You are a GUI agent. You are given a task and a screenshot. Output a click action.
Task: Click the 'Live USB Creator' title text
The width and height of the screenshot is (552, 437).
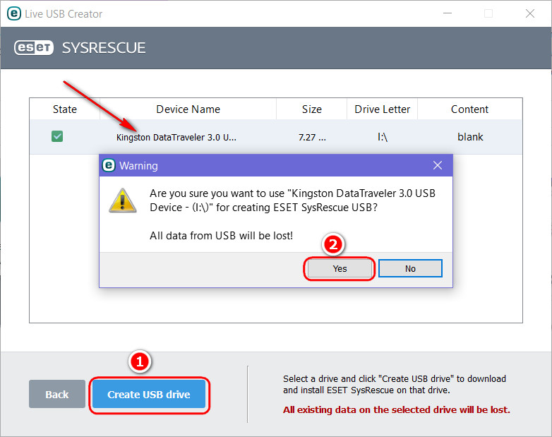point(64,13)
